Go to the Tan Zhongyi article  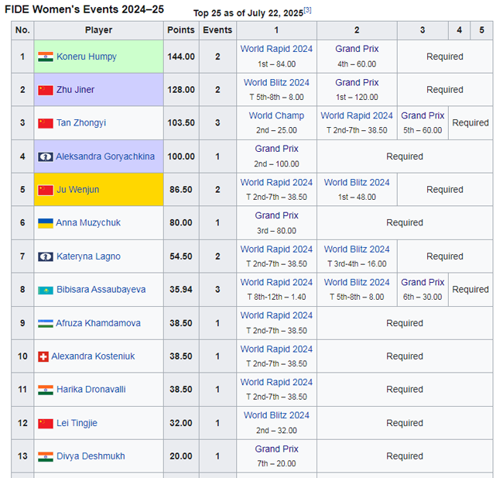[x=81, y=123]
